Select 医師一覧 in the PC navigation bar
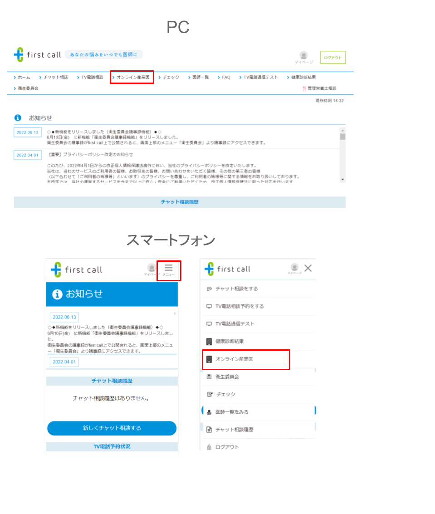Image resolution: width=435 pixels, height=514 pixels. point(200,78)
